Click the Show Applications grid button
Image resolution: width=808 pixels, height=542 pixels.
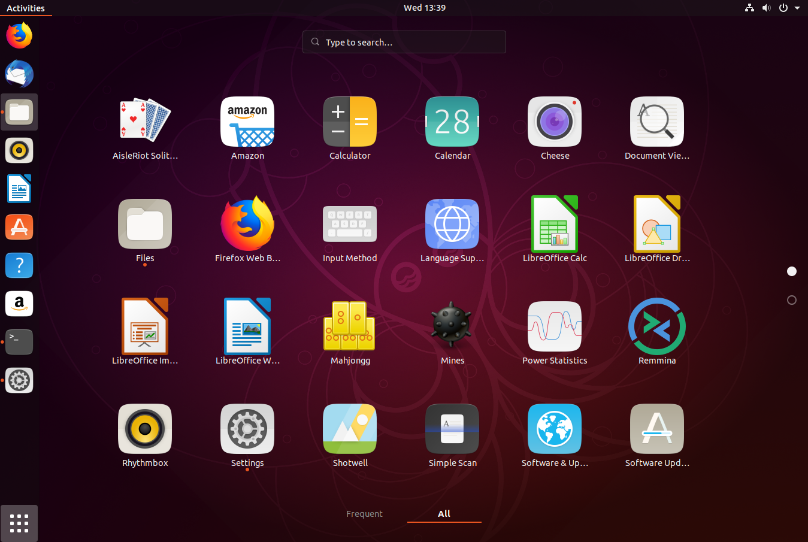click(x=19, y=523)
